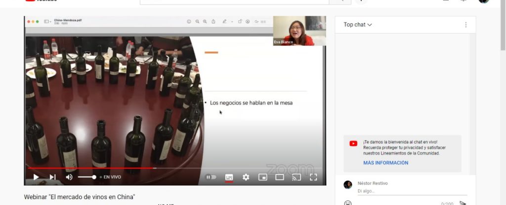Play the live video
The height and width of the screenshot is (205, 506).
[x=36, y=177]
